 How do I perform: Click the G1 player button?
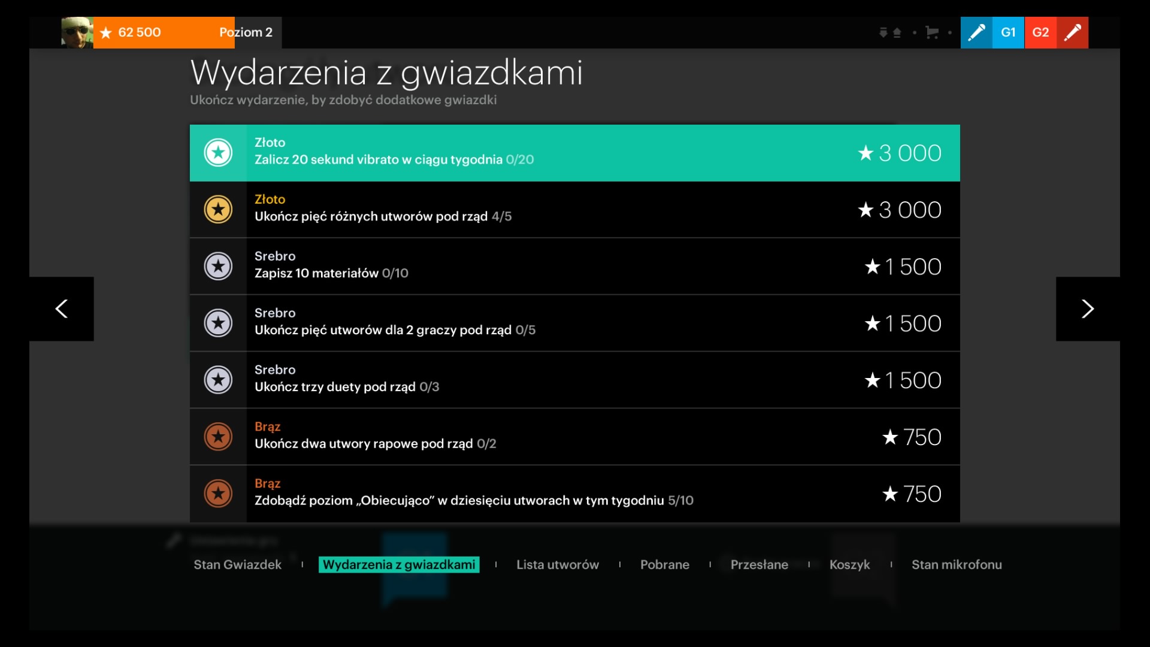pyautogui.click(x=1008, y=32)
